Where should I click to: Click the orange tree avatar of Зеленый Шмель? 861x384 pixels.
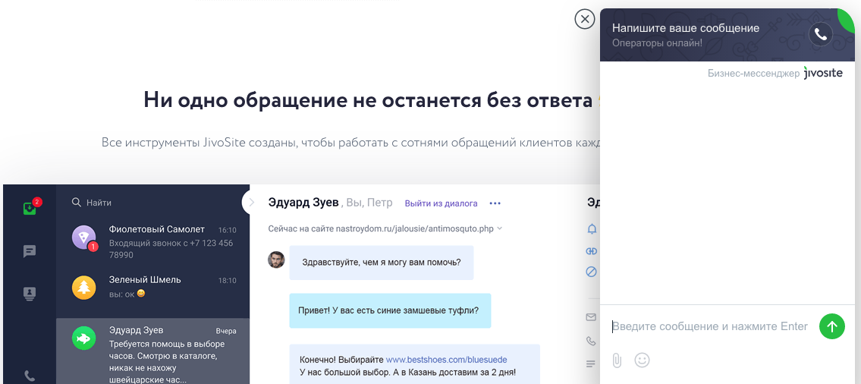pos(84,288)
